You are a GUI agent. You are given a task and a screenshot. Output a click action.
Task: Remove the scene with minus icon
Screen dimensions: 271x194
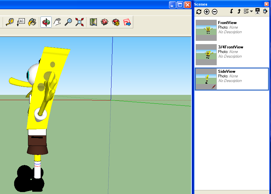pos(215,12)
